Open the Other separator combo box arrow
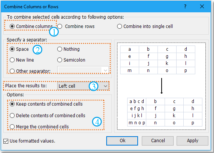214x153 pixels. (105, 70)
